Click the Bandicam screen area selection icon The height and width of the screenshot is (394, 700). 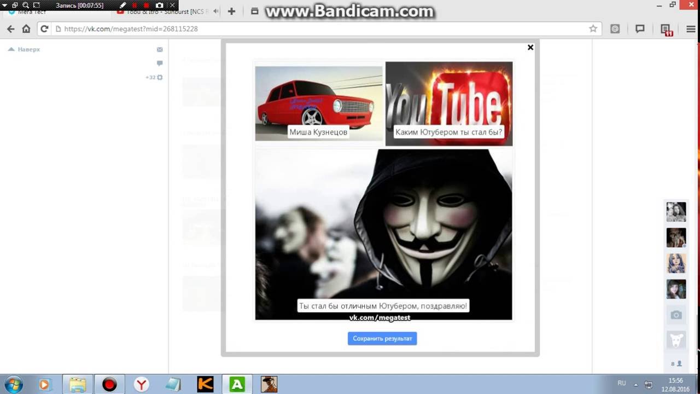click(37, 5)
